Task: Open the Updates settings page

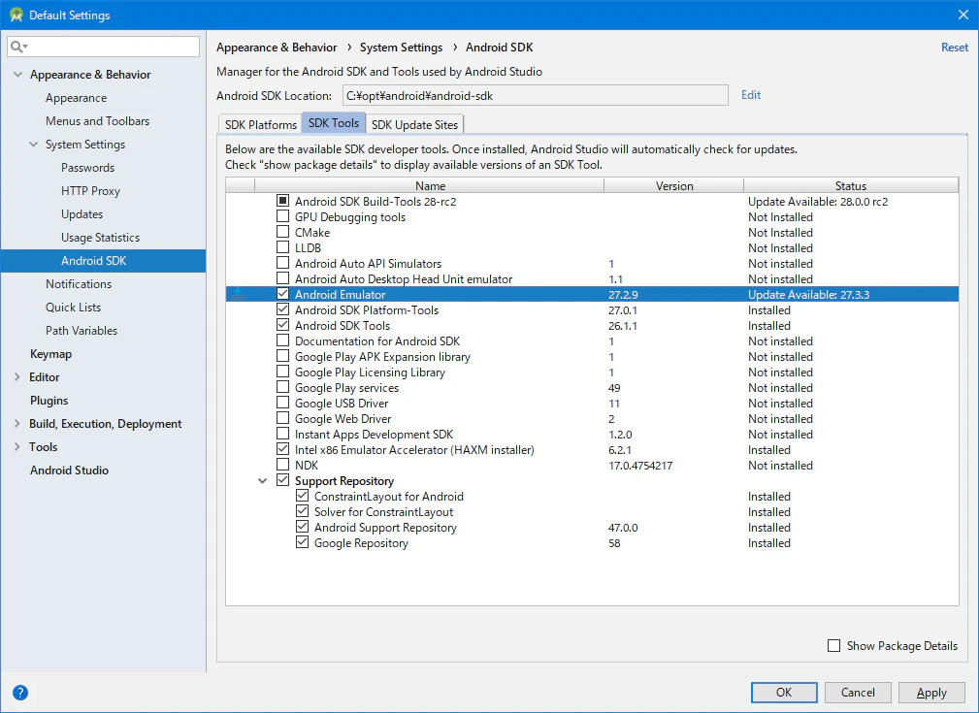Action: pyautogui.click(x=82, y=214)
